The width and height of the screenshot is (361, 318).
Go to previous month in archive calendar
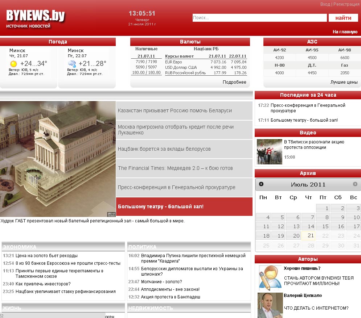261,184
